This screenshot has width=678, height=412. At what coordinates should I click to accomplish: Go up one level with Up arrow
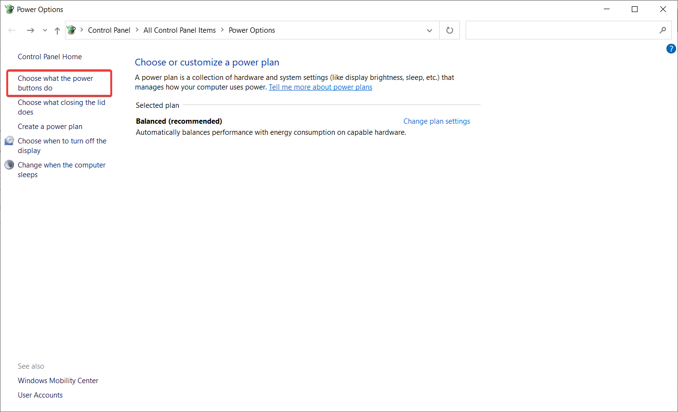(57, 30)
